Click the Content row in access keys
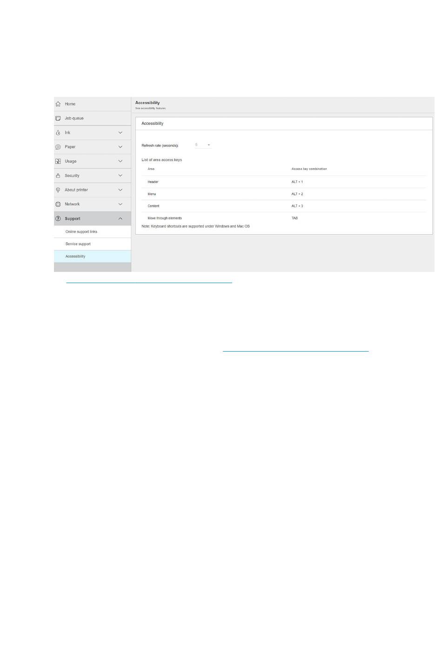442x651 pixels. 284,206
